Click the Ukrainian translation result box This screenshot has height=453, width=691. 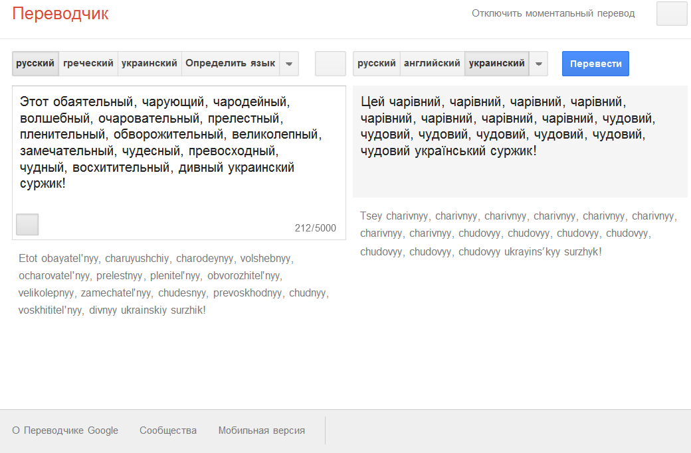click(x=520, y=141)
